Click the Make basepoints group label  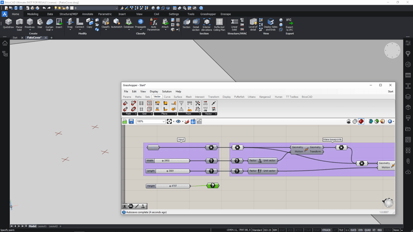click(x=332, y=139)
